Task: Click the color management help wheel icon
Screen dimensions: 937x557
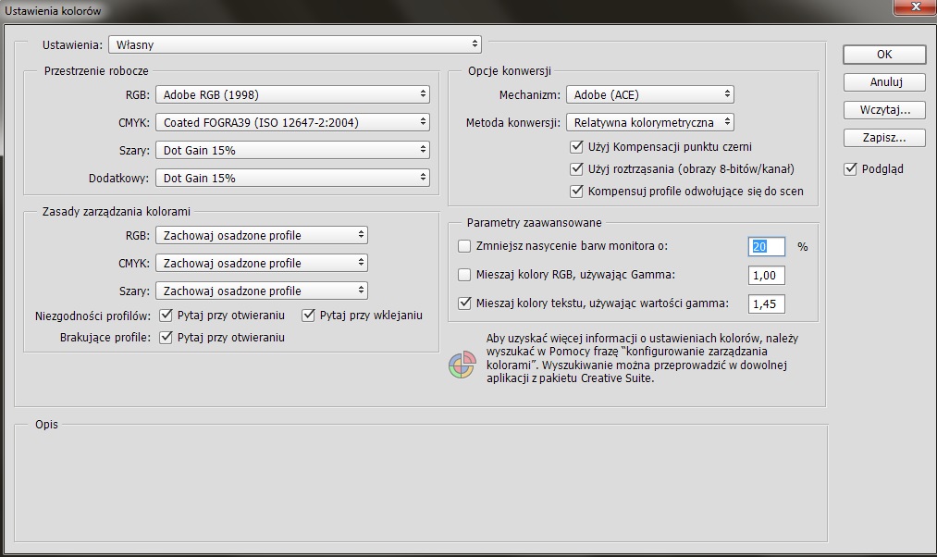Action: [x=462, y=365]
